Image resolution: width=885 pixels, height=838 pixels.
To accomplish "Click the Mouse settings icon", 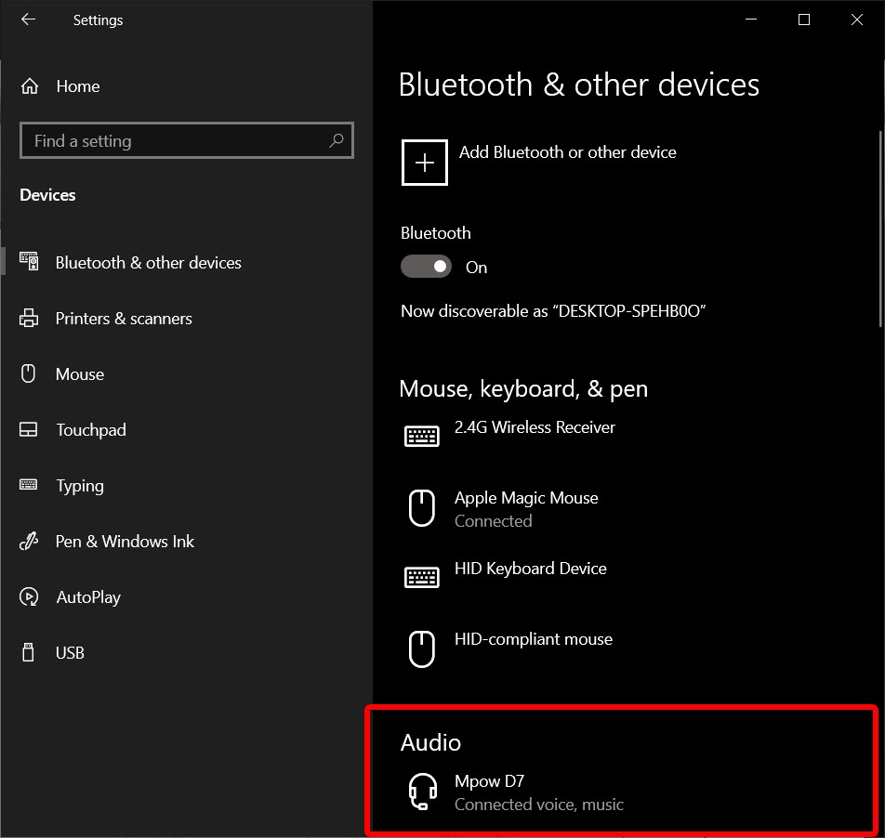I will click(29, 373).
